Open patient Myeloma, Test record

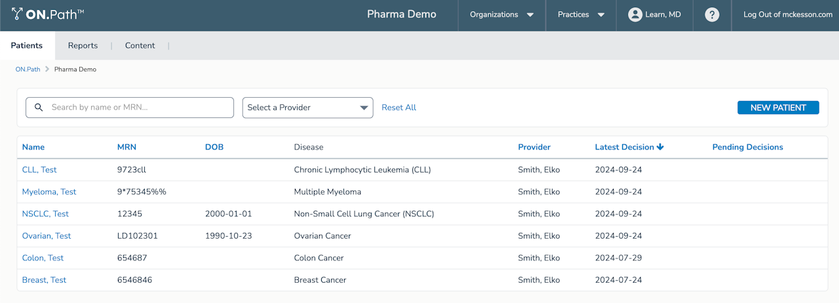(49, 192)
